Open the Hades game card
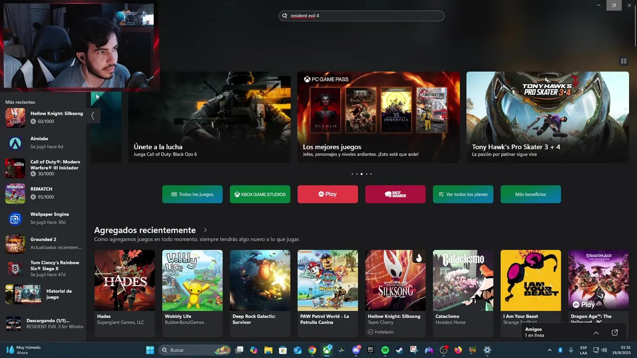 point(124,293)
